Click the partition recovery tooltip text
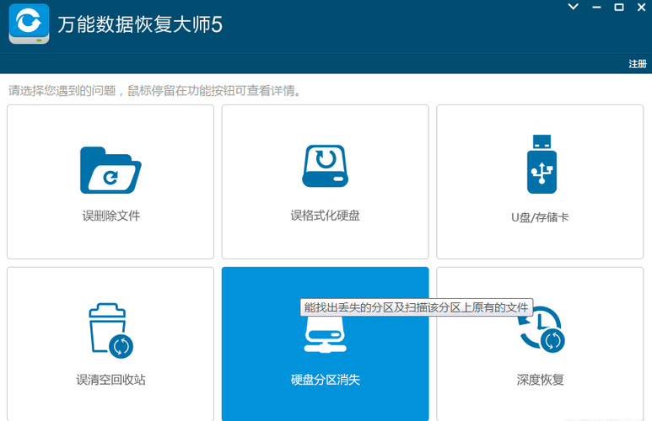The height and width of the screenshot is (421, 652). point(417,308)
